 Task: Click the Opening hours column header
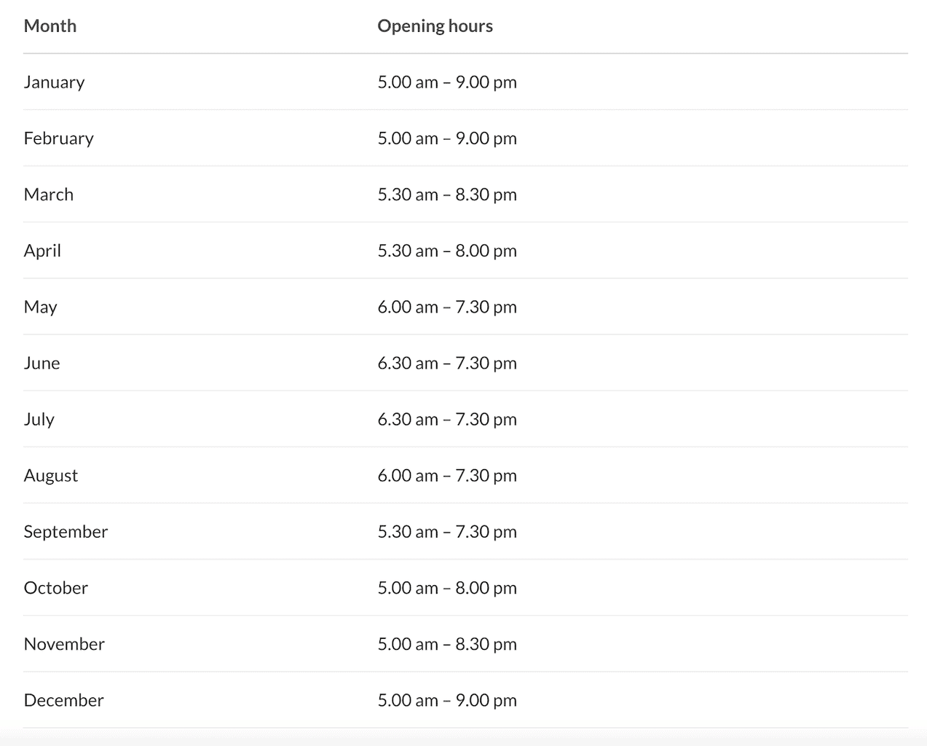pos(435,26)
